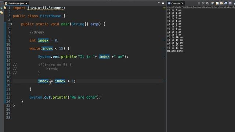
Task: Maximize the editor area
Action: (x=163, y=3)
